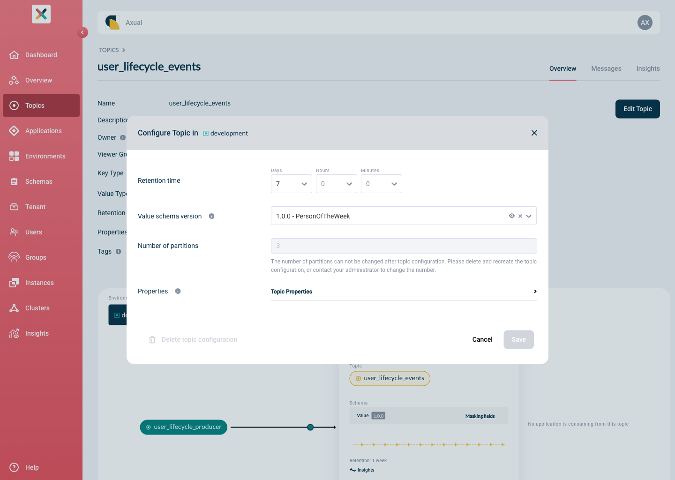Viewport: 675px width, 480px height.
Task: Clear the selected value schema version
Action: tap(520, 216)
